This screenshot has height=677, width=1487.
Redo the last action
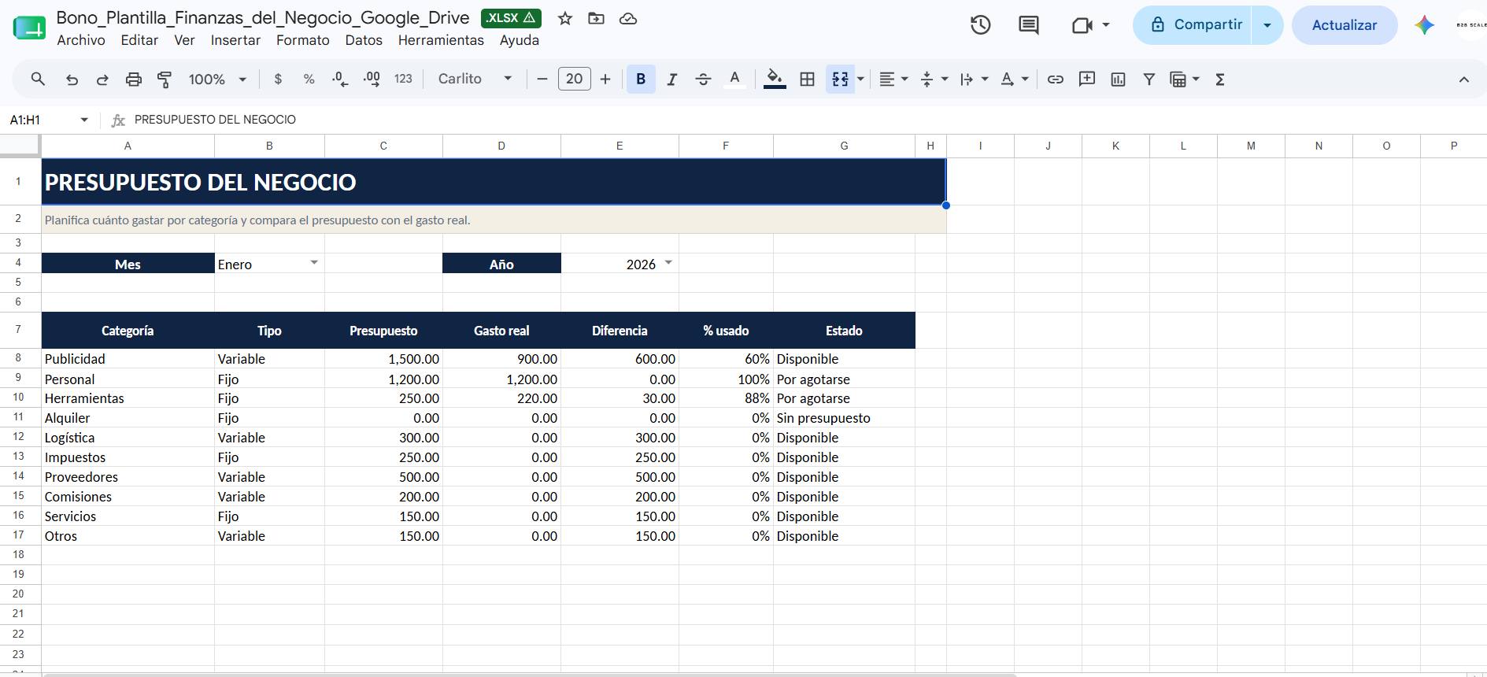tap(102, 79)
